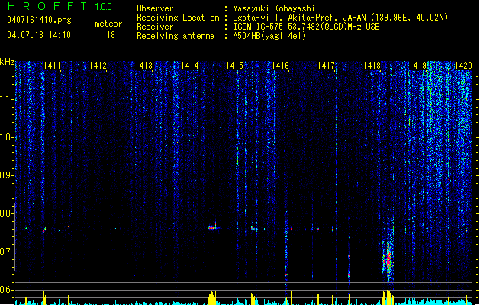
Task: Click the 1417 time marker
Action: point(327,66)
